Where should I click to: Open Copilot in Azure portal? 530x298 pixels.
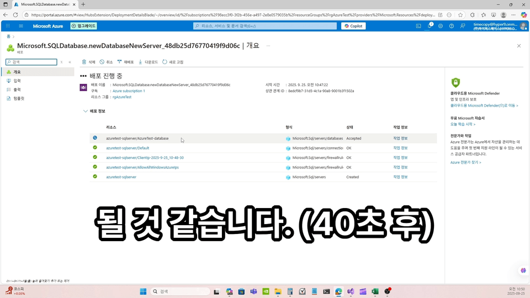353,26
